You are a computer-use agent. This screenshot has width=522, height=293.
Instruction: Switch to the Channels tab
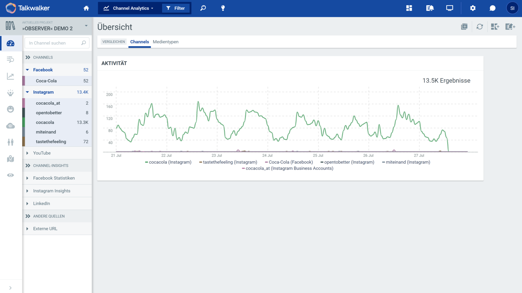[139, 42]
